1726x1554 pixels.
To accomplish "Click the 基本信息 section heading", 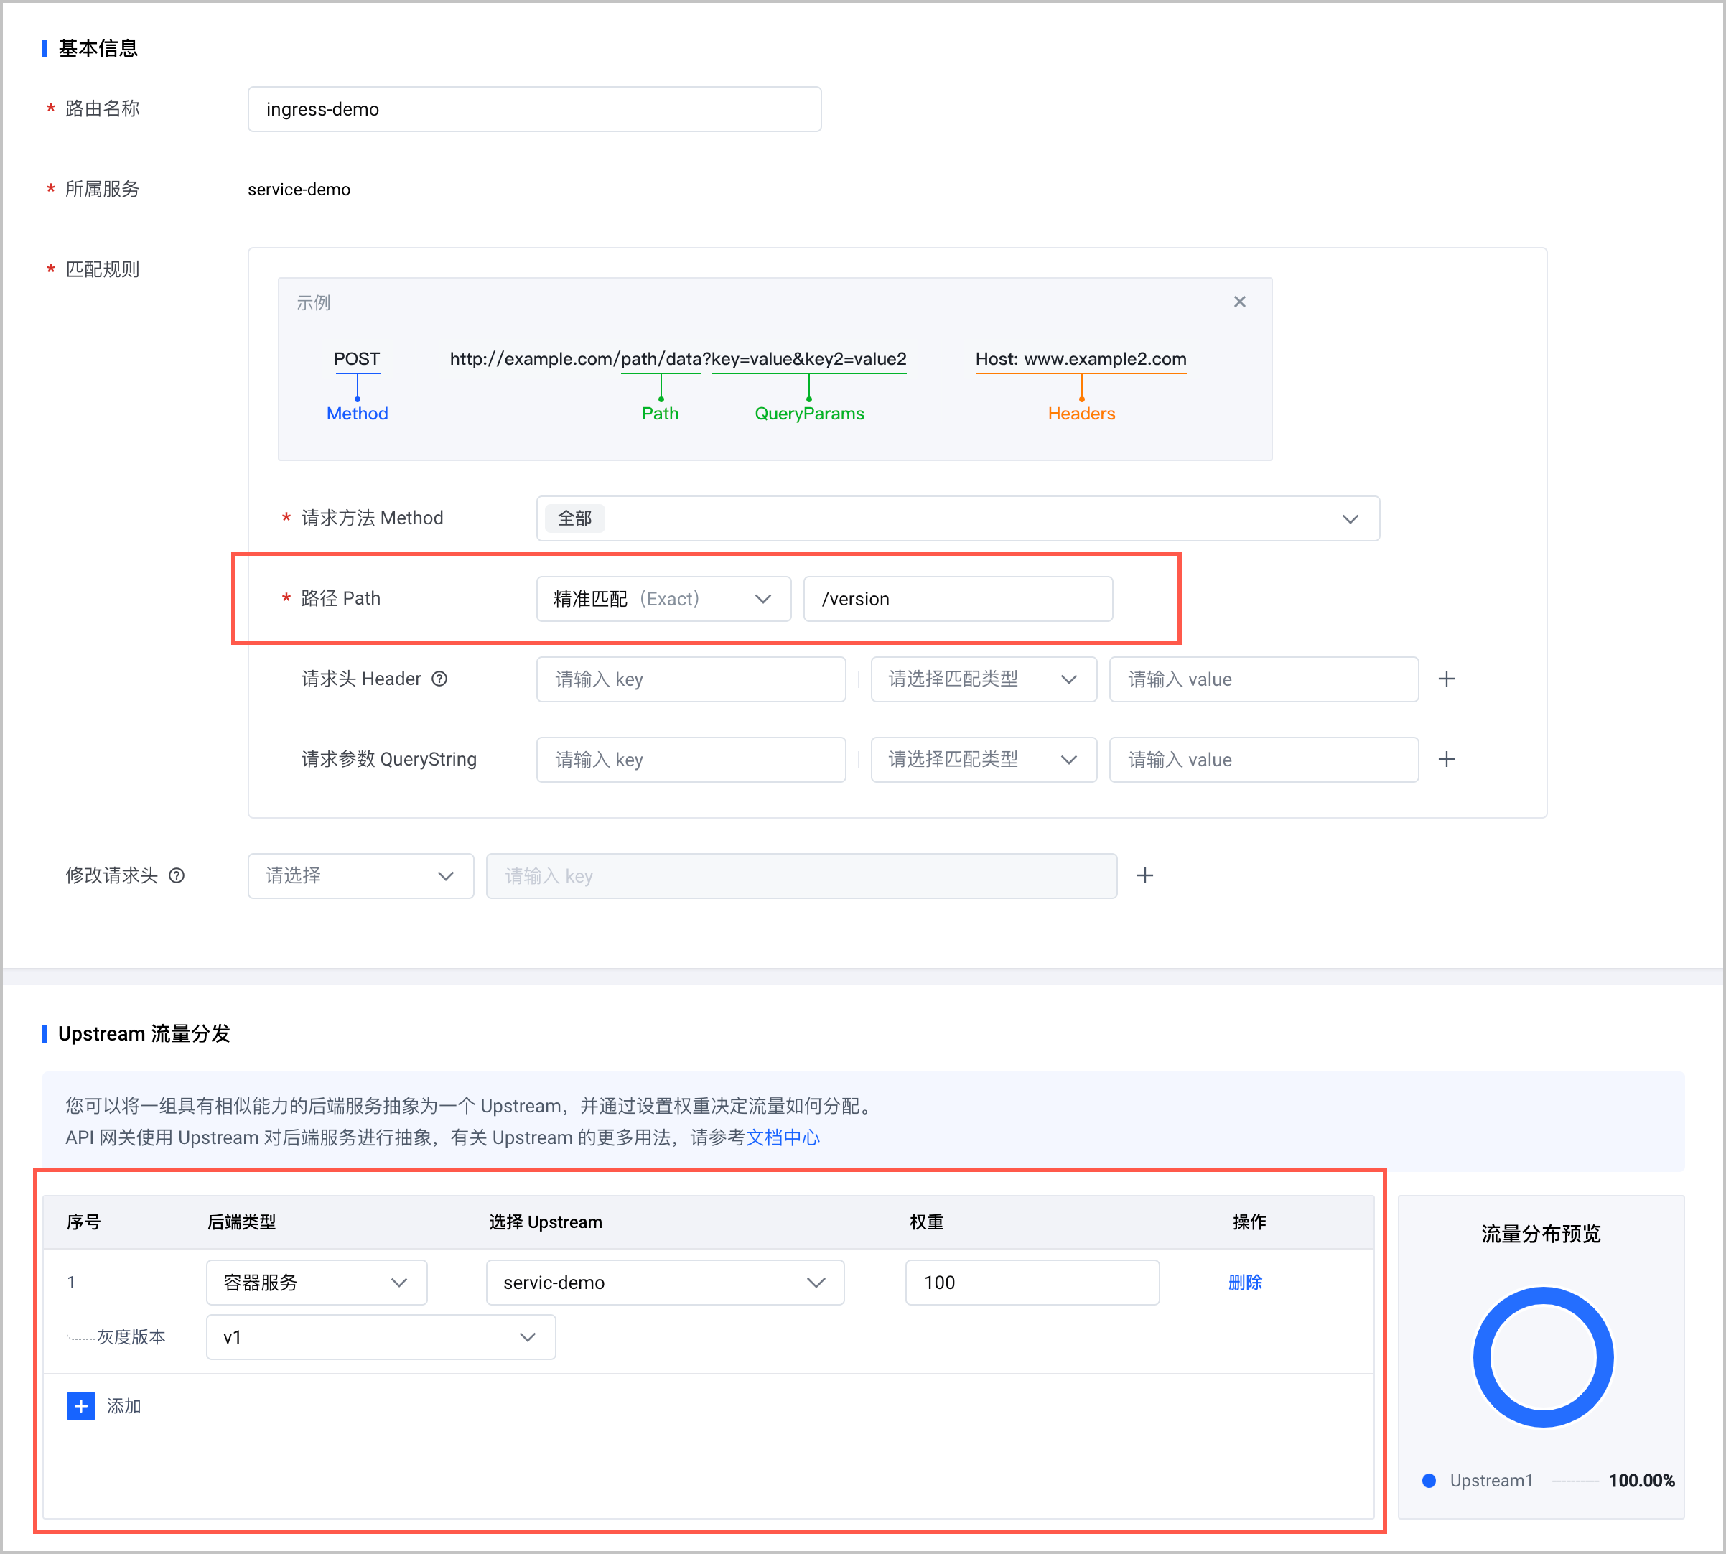I will 98,48.
